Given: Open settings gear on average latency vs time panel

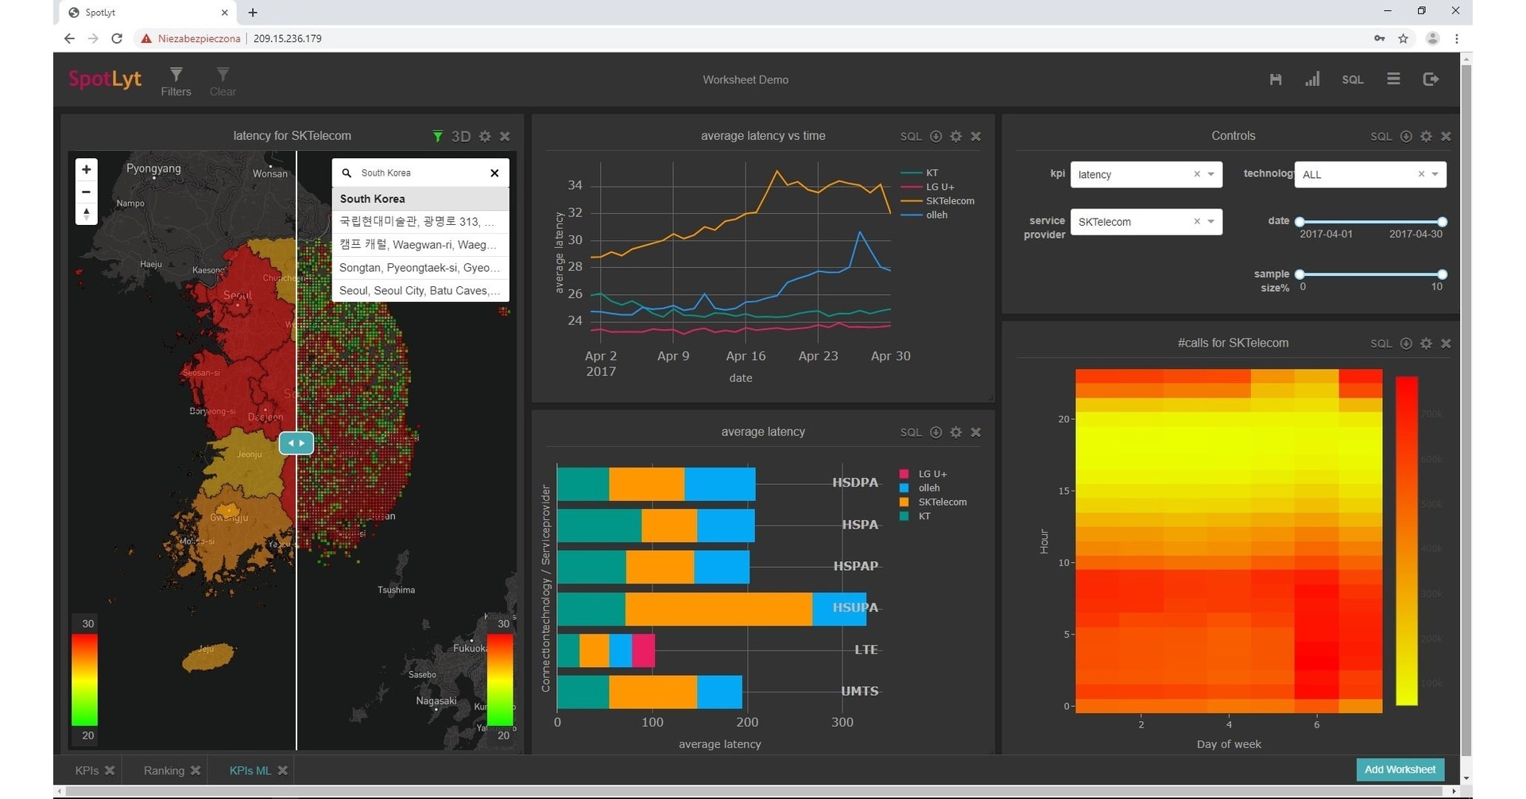Looking at the screenshot, I should [955, 136].
